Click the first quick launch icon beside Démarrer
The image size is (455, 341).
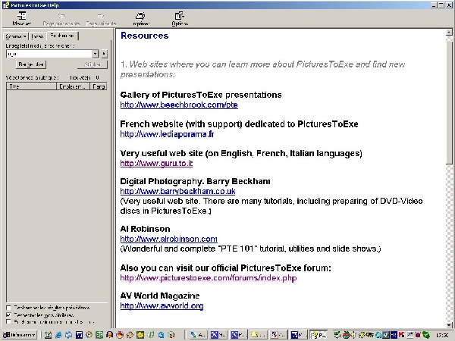[49, 335]
